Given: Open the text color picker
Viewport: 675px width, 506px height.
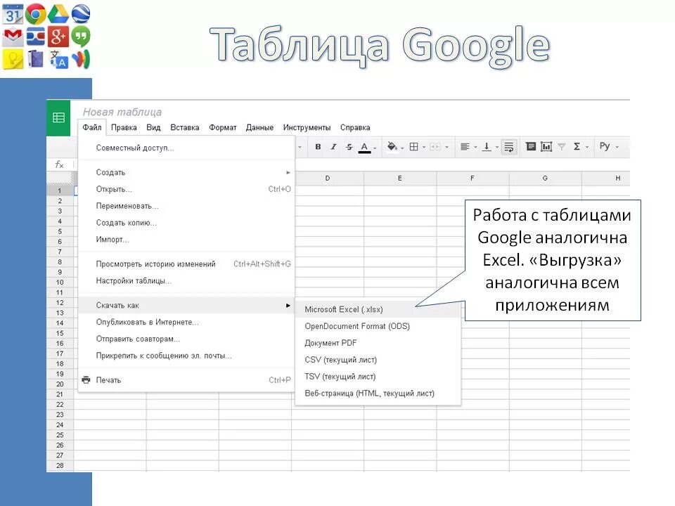Looking at the screenshot, I should pos(364,147).
